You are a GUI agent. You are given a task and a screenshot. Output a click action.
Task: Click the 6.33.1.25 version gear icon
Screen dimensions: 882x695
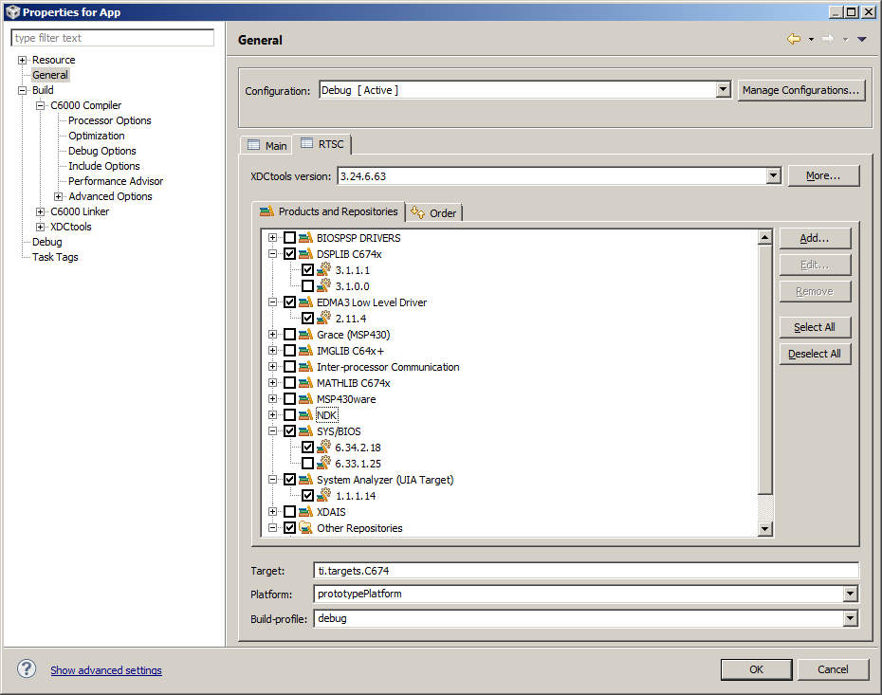324,464
